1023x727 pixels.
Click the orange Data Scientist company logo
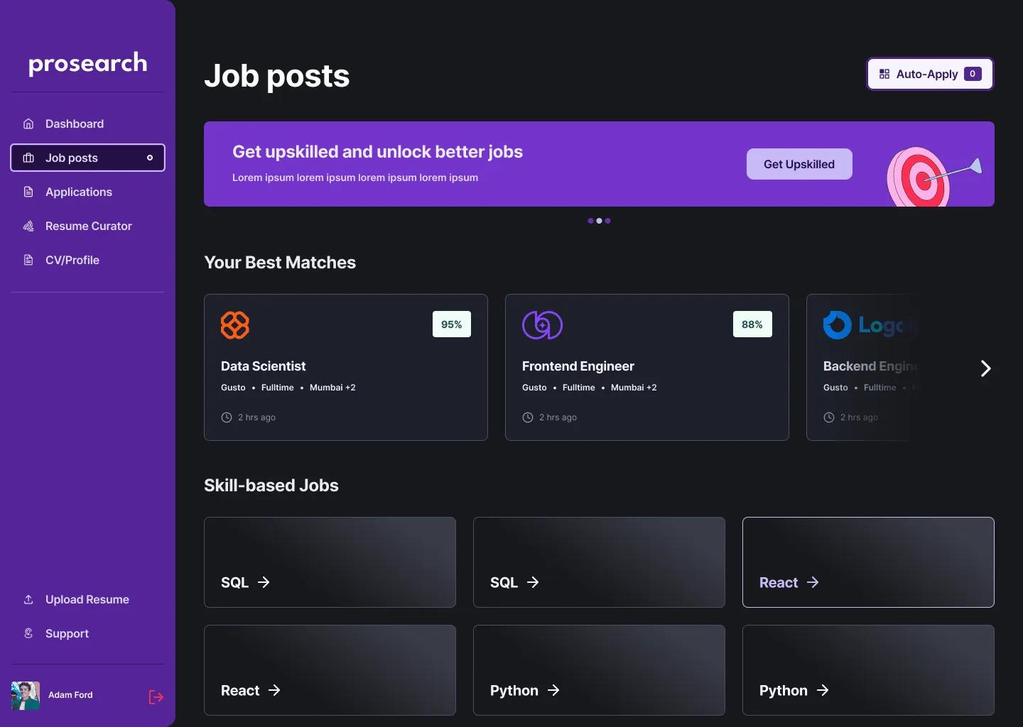pos(235,325)
